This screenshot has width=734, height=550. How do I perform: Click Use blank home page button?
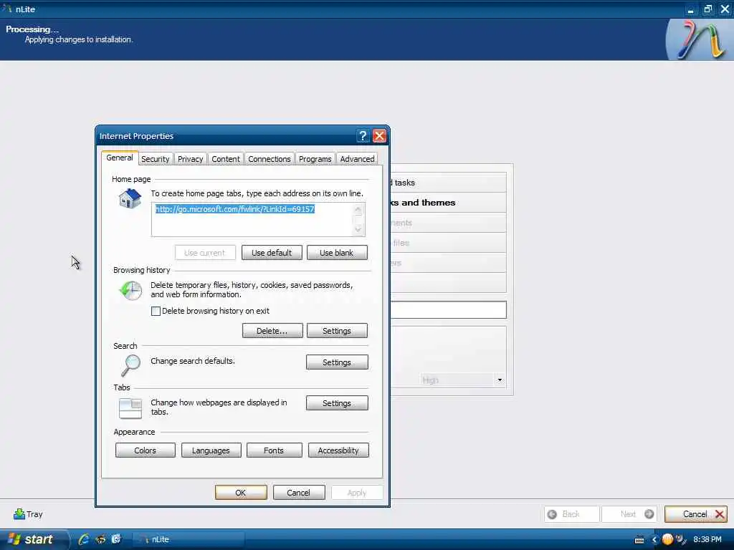click(337, 253)
